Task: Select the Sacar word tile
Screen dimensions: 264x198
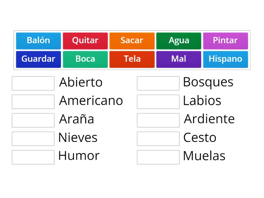Action: pyautogui.click(x=132, y=41)
